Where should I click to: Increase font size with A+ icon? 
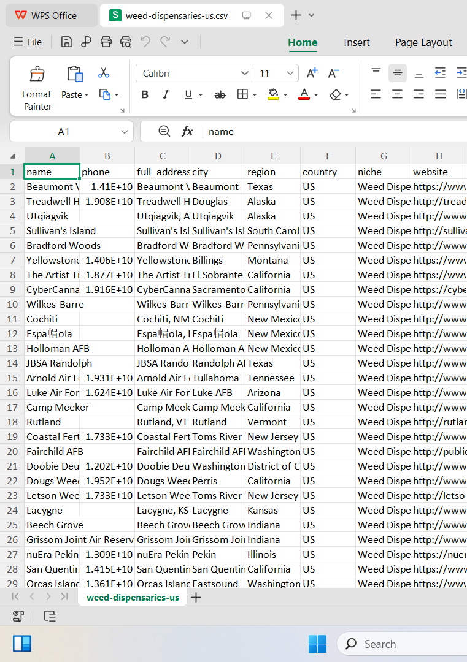312,73
